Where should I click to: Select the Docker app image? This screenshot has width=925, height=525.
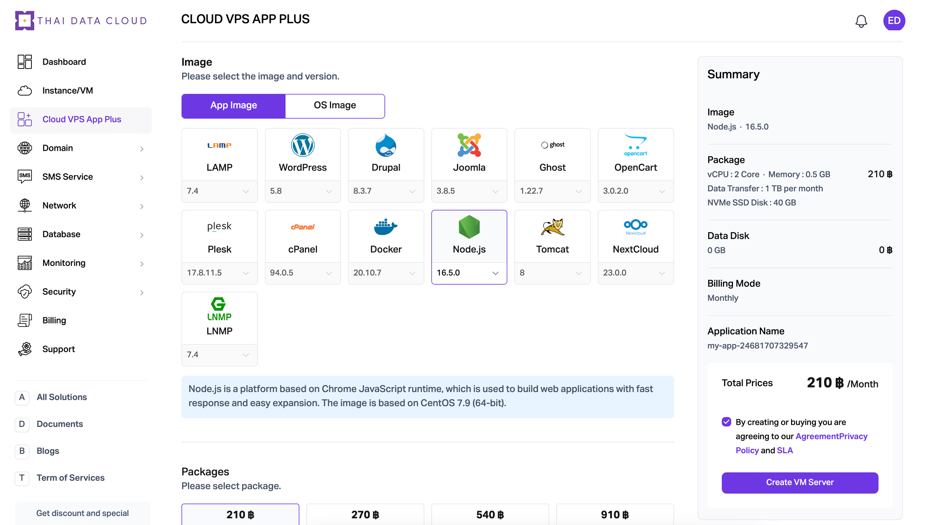pos(386,237)
